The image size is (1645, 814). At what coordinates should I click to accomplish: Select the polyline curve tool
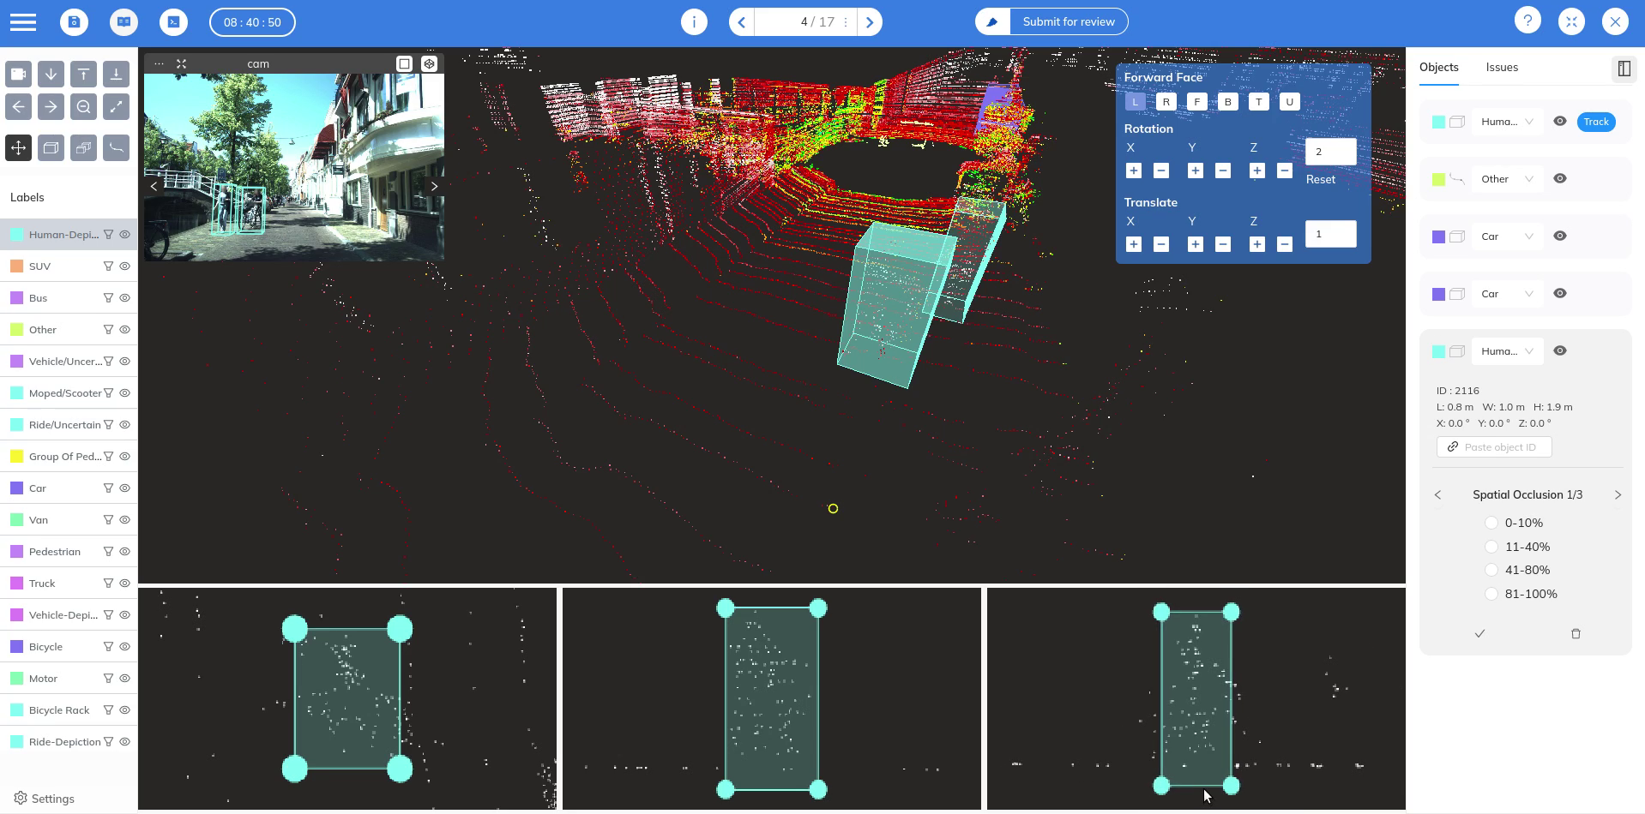[116, 148]
